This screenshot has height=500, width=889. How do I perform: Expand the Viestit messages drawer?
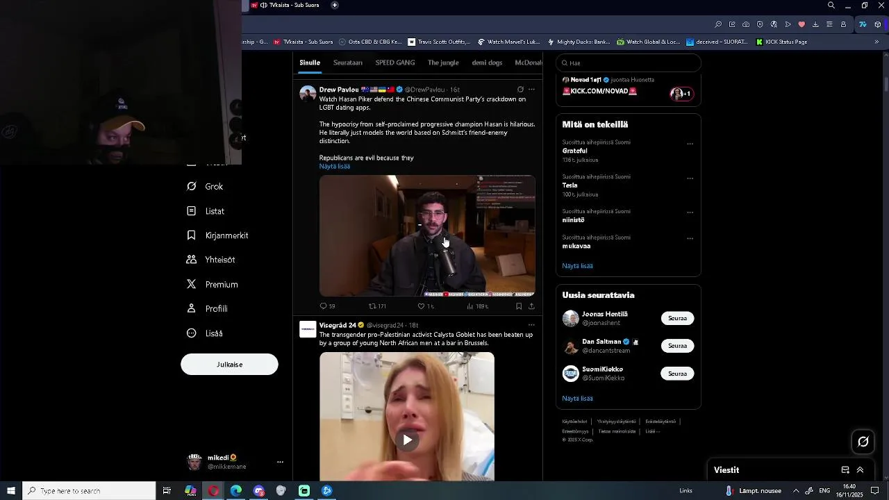[x=860, y=470]
